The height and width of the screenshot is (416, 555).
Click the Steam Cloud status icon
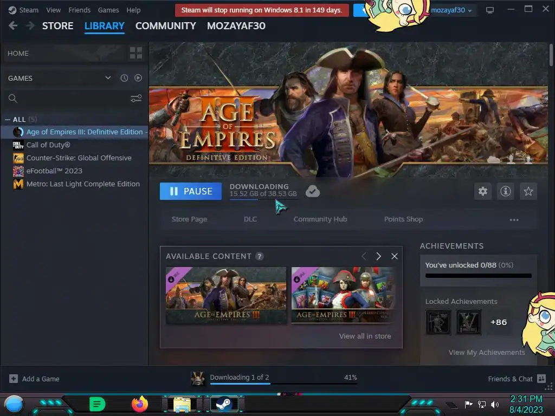313,191
